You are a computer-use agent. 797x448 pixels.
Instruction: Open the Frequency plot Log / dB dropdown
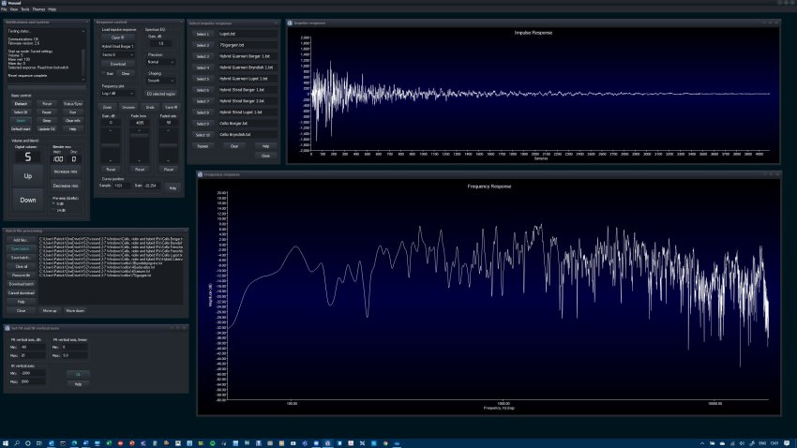click(x=117, y=93)
